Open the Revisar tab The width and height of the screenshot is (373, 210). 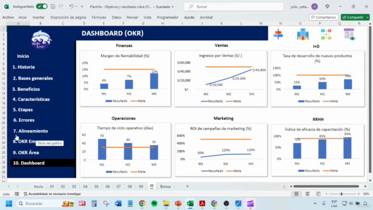(x=132, y=17)
